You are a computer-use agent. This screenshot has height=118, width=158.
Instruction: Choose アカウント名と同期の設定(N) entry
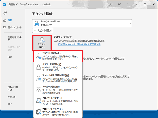[58, 78]
